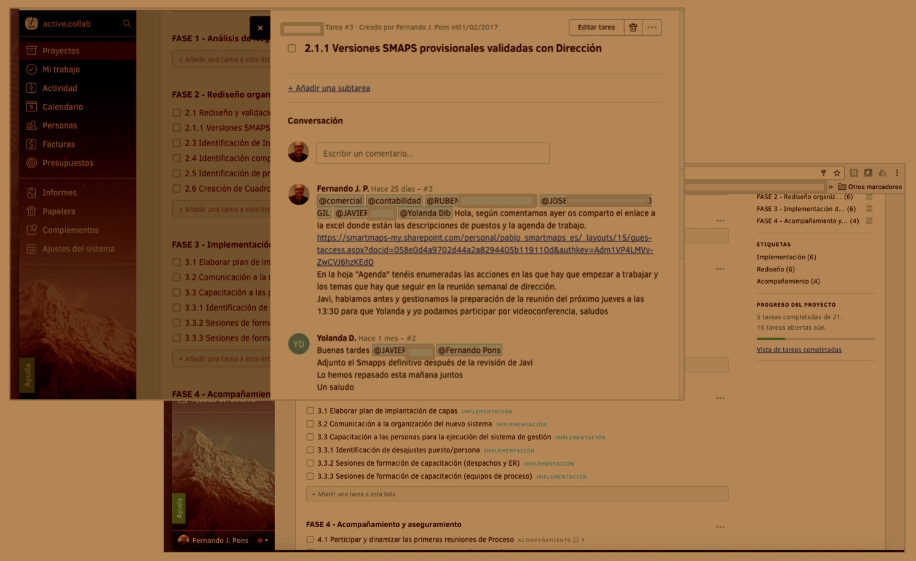Open the browser three-dot menu
The width and height of the screenshot is (916, 561).
(897, 173)
